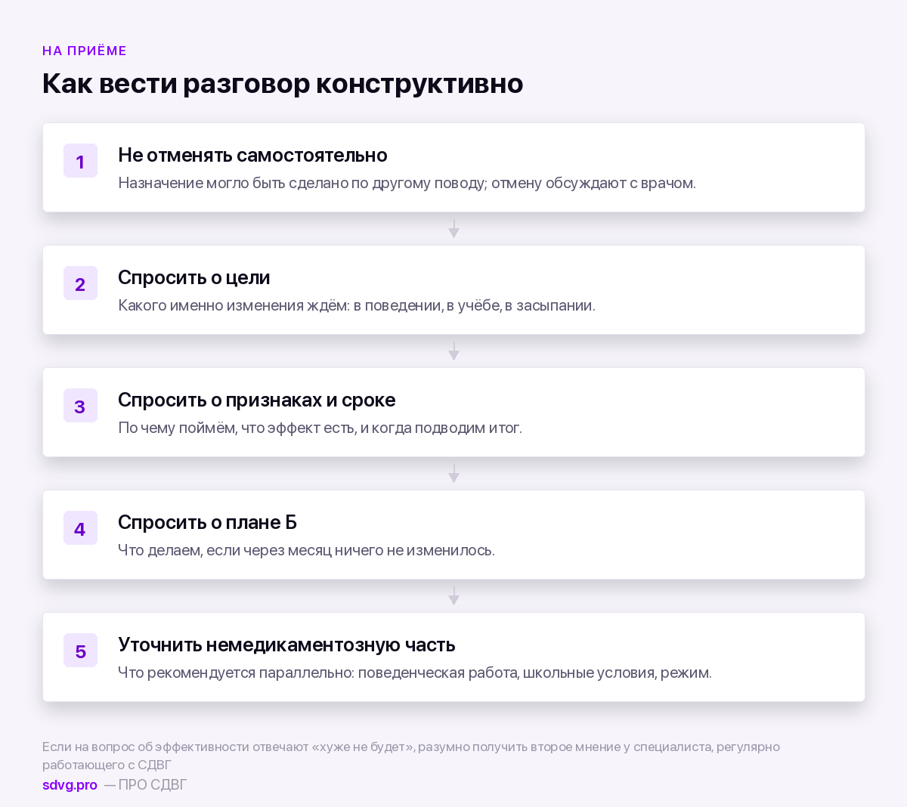907x807 pixels.
Task: Click the number 5 step badge
Action: tap(80, 651)
